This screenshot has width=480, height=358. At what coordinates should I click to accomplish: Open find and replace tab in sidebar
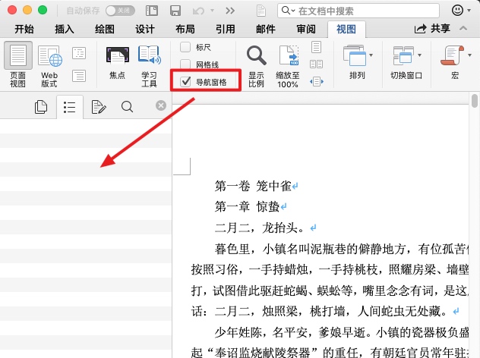pos(127,107)
